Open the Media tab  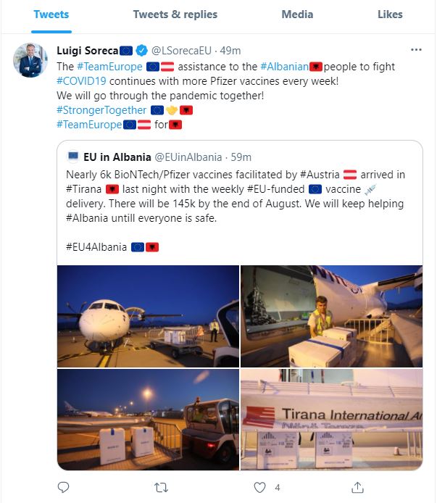pyautogui.click(x=298, y=14)
